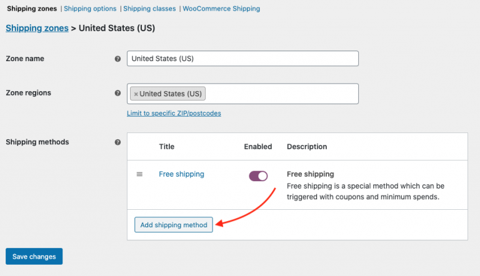Viewport: 480px width, 276px height.
Task: Click the Zone name help icon
Action: coord(117,59)
